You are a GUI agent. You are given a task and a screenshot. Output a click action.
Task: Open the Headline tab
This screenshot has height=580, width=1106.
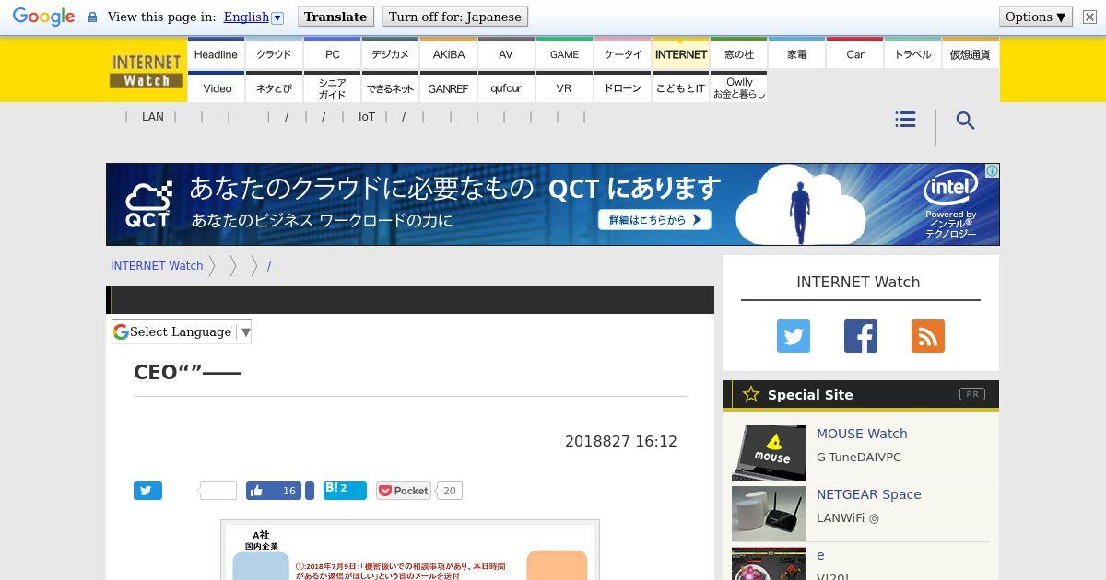[216, 53]
